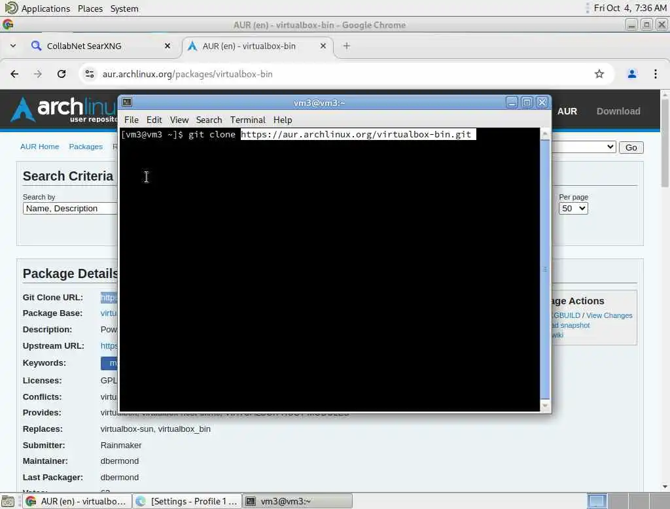Open AUR Home link

[39, 147]
